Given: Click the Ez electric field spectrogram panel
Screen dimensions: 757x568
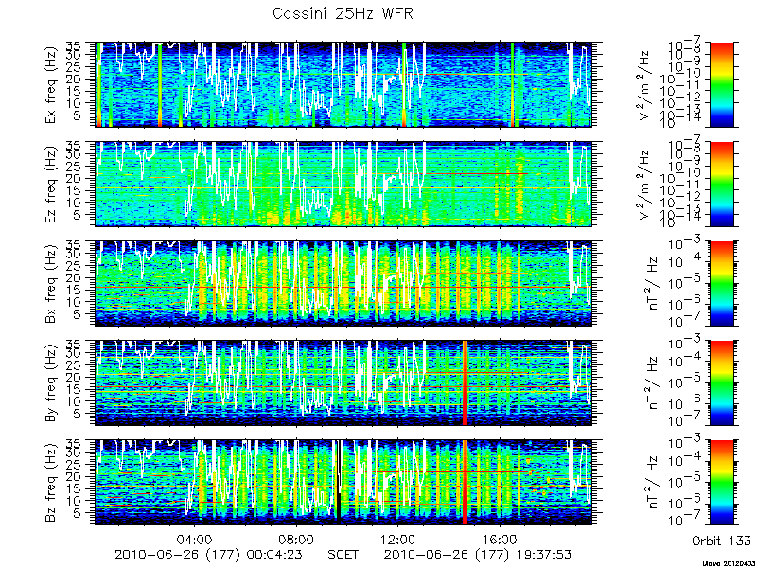Looking at the screenshot, I should click(343, 184).
